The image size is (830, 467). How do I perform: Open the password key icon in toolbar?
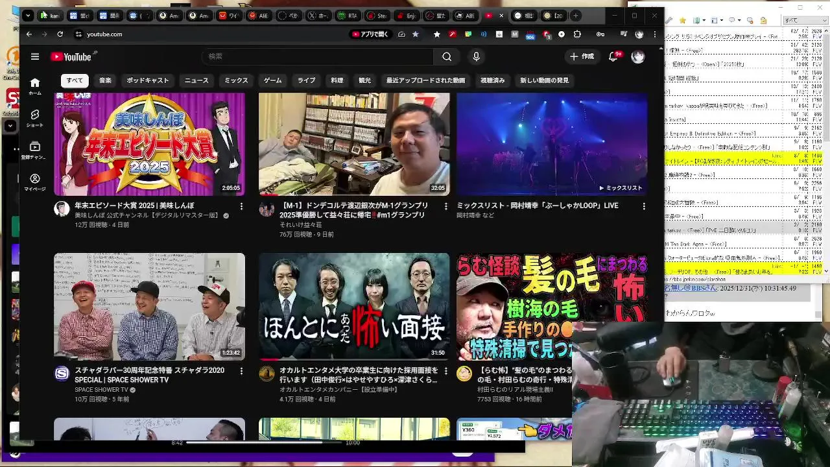(x=600, y=34)
